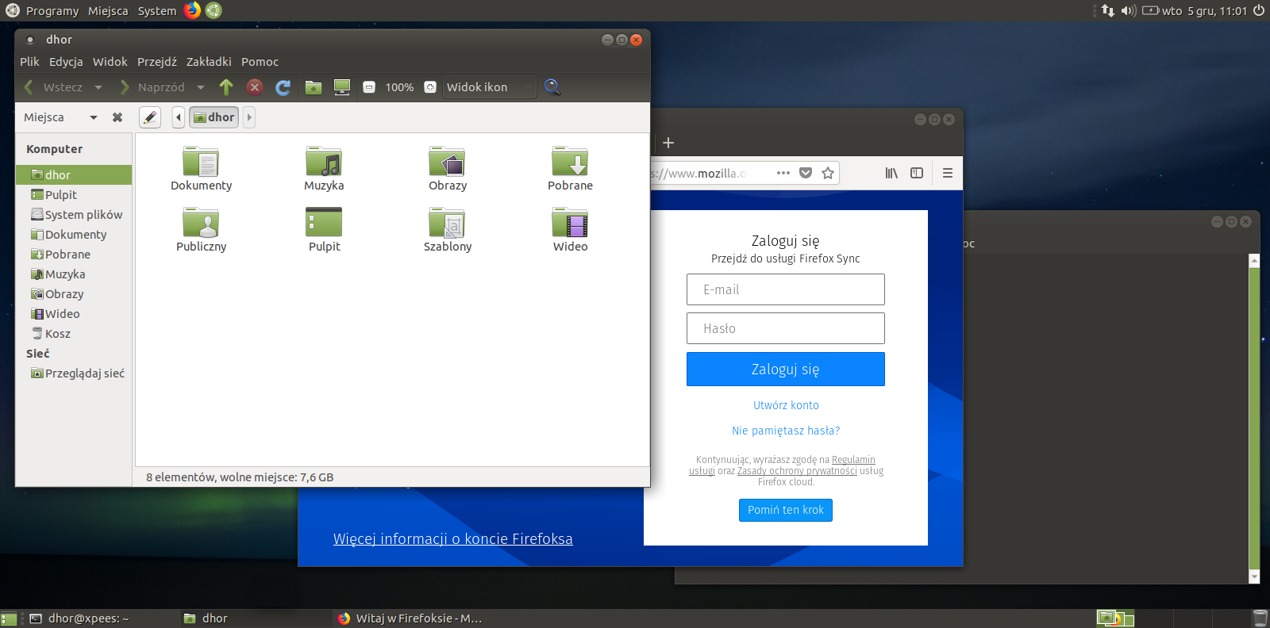Reload the current folder view
Screen dimensions: 1270x628
click(x=283, y=87)
